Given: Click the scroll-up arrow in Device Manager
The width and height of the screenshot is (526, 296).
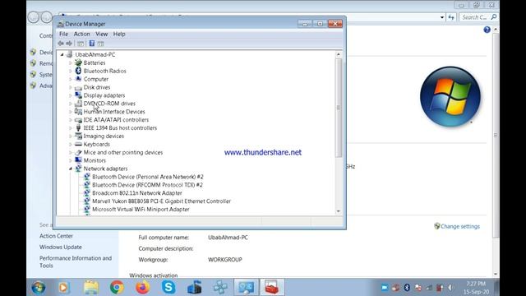Looking at the screenshot, I should 339,54.
